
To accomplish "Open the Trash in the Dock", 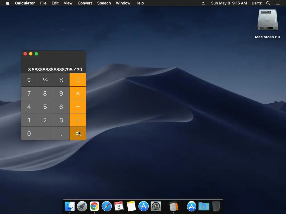I will tap(216, 206).
